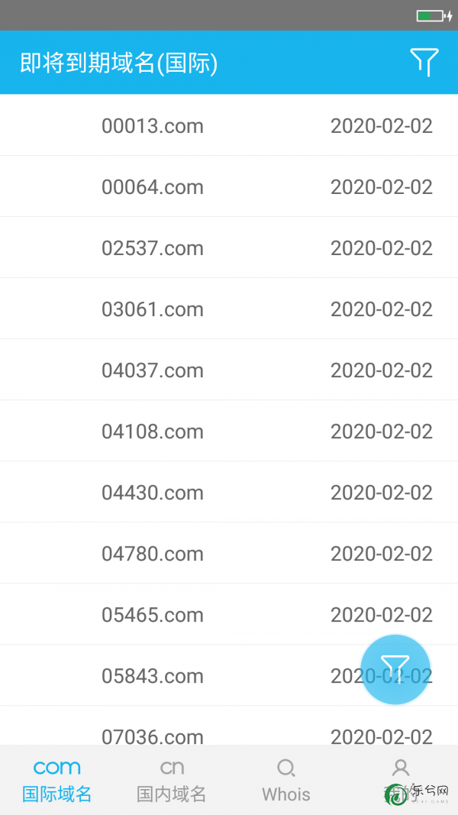Image resolution: width=458 pixels, height=815 pixels.
Task: Tap the filter icon in the header
Action: point(424,63)
